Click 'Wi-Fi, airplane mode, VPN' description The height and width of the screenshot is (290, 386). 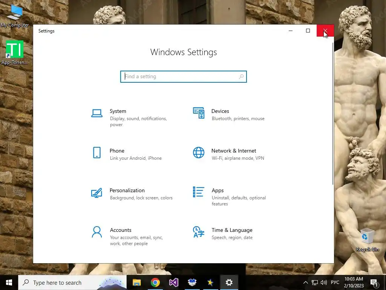point(238,158)
